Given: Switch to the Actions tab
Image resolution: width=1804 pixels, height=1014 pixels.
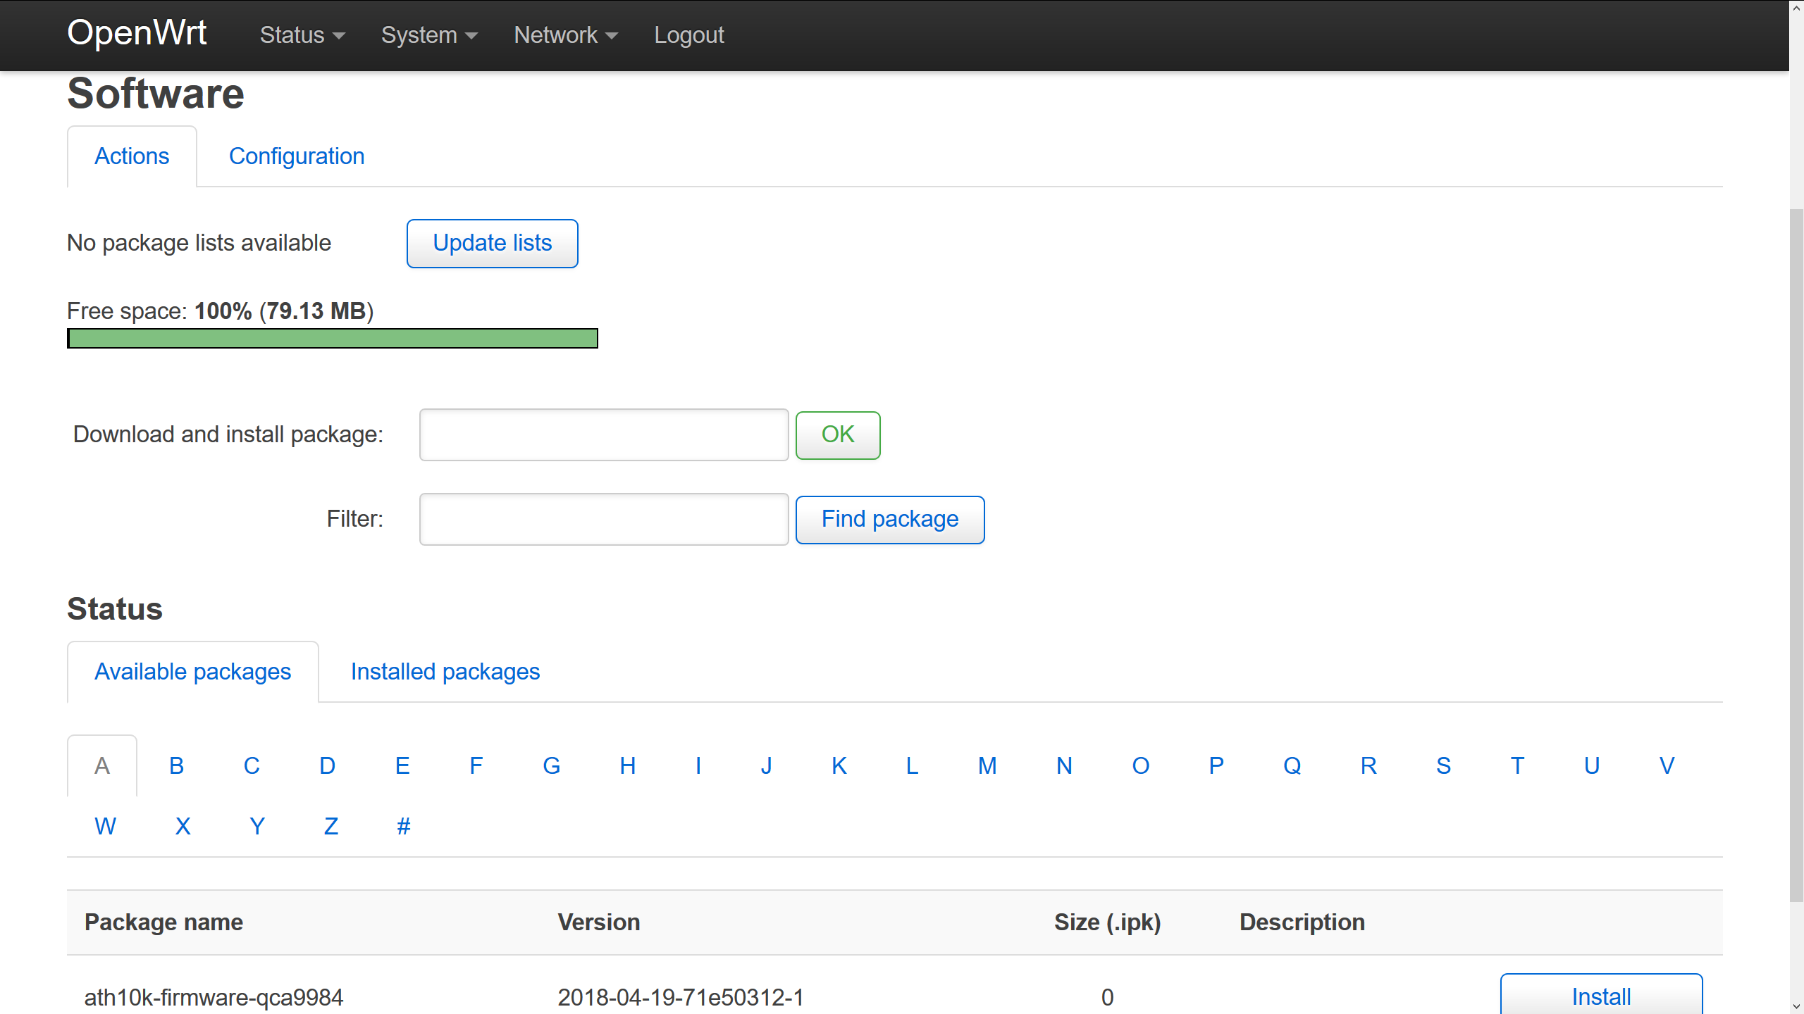Looking at the screenshot, I should (x=132, y=156).
